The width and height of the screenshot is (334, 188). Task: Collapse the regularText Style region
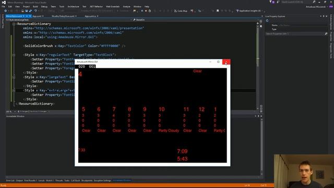(x=14, y=55)
